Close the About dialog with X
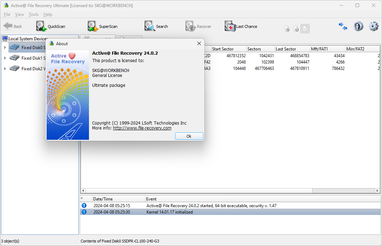Screen dimensions: 382x246 tap(199, 43)
